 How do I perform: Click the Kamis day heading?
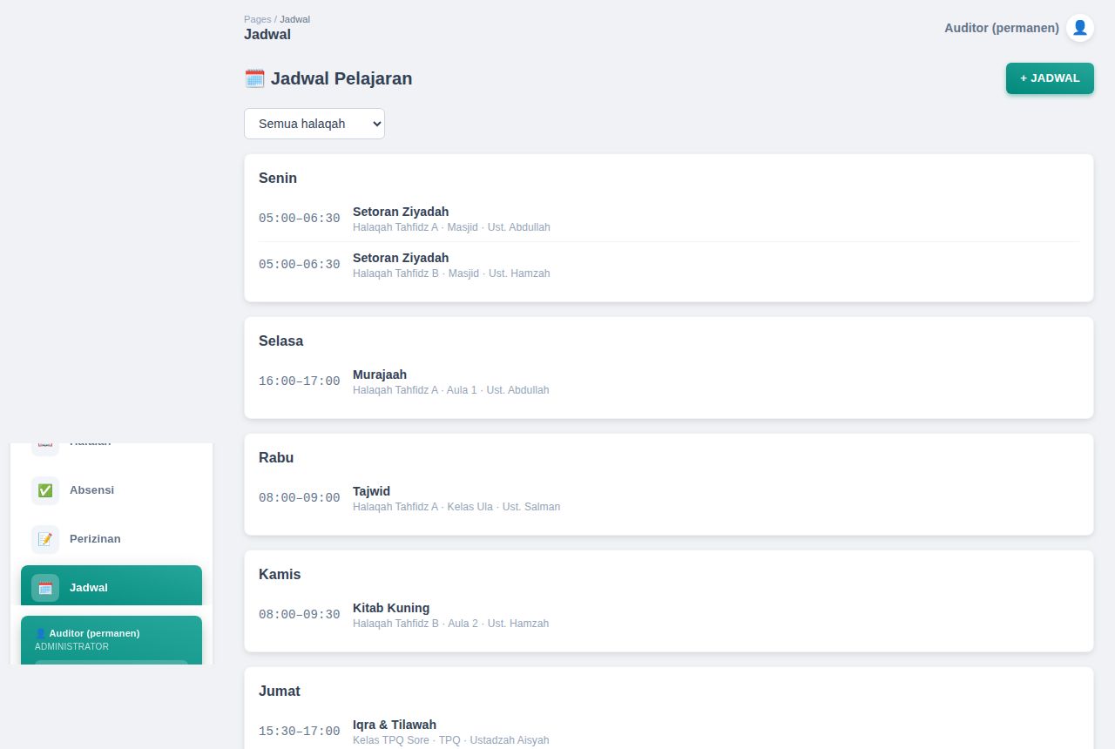click(280, 574)
